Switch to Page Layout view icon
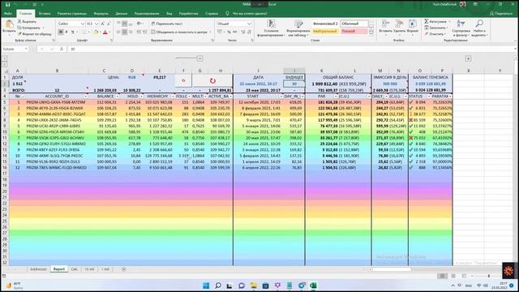 click(453, 276)
